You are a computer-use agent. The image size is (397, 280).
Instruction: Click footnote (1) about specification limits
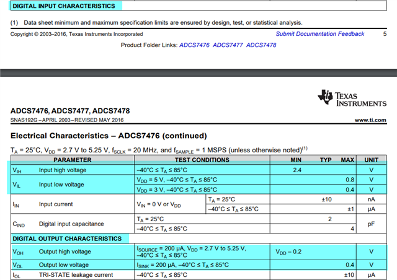[x=156, y=23]
